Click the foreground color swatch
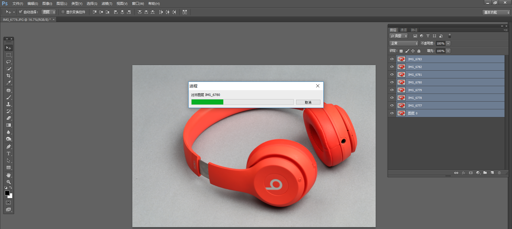Screen dimensions: 512x229 tap(7, 193)
